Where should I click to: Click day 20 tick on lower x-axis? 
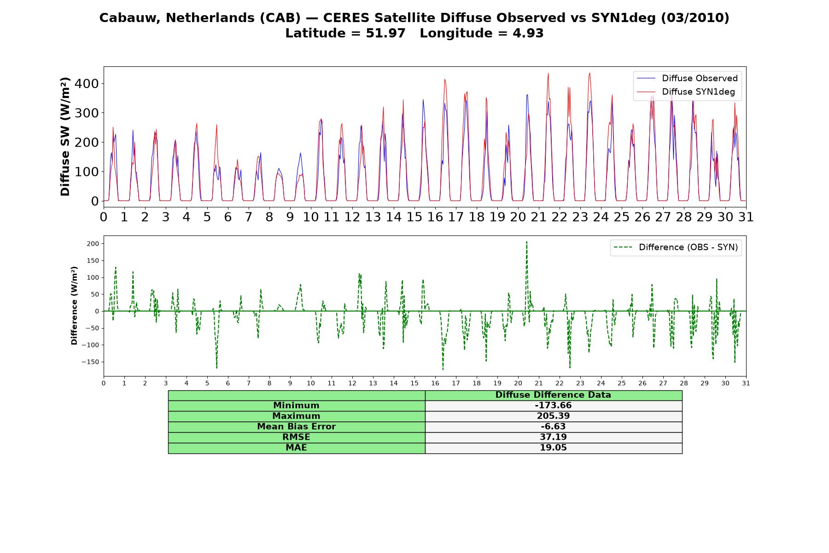pyautogui.click(x=518, y=383)
